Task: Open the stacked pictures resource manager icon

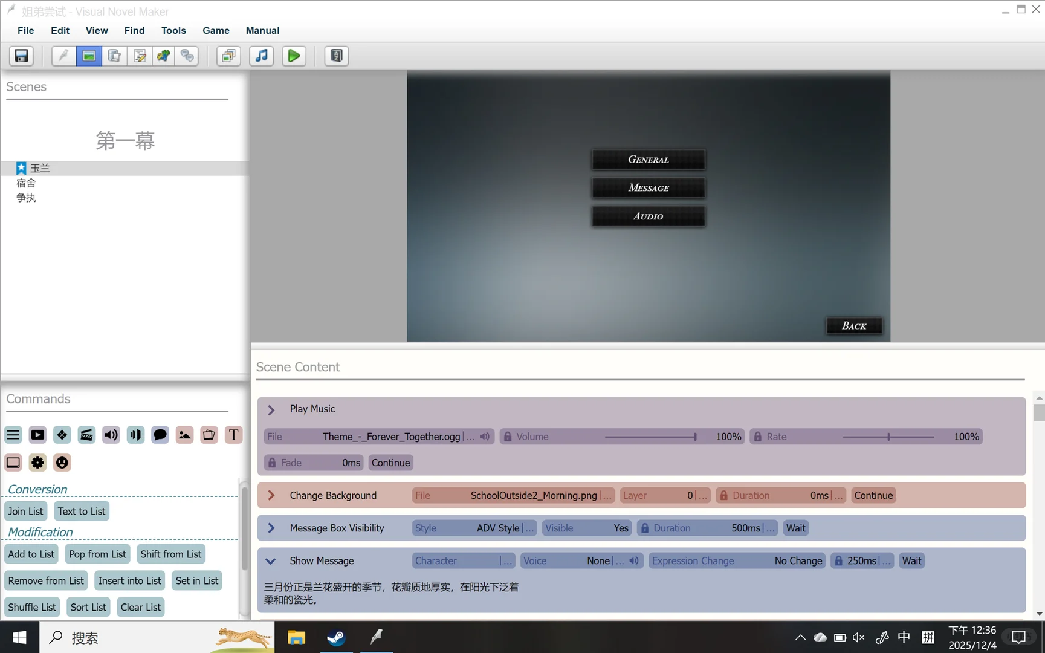Action: coord(228,56)
